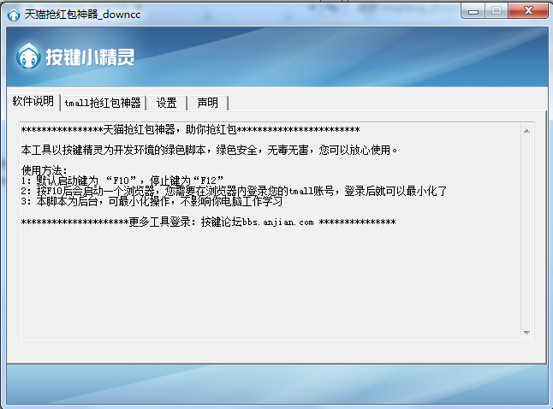Click the line about logging into the tmall account
Viewport: 553px width, 409px height.
(x=233, y=191)
